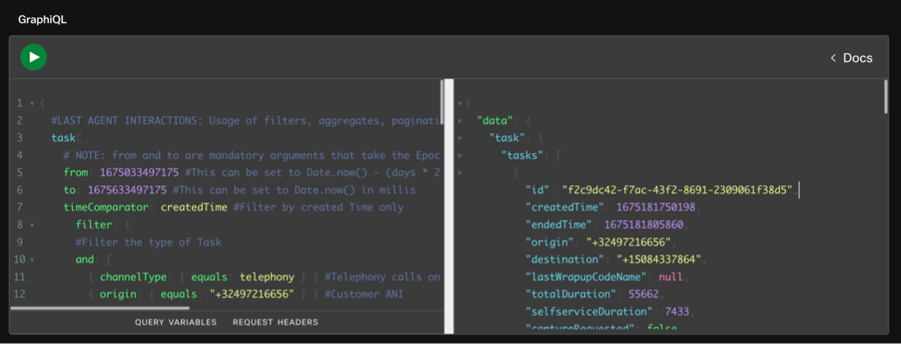Fold the filter block at line 8

click(31, 224)
